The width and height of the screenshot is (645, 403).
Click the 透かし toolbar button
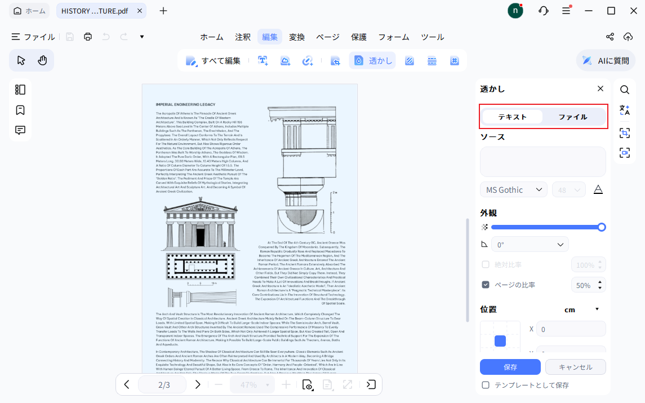tap(373, 60)
